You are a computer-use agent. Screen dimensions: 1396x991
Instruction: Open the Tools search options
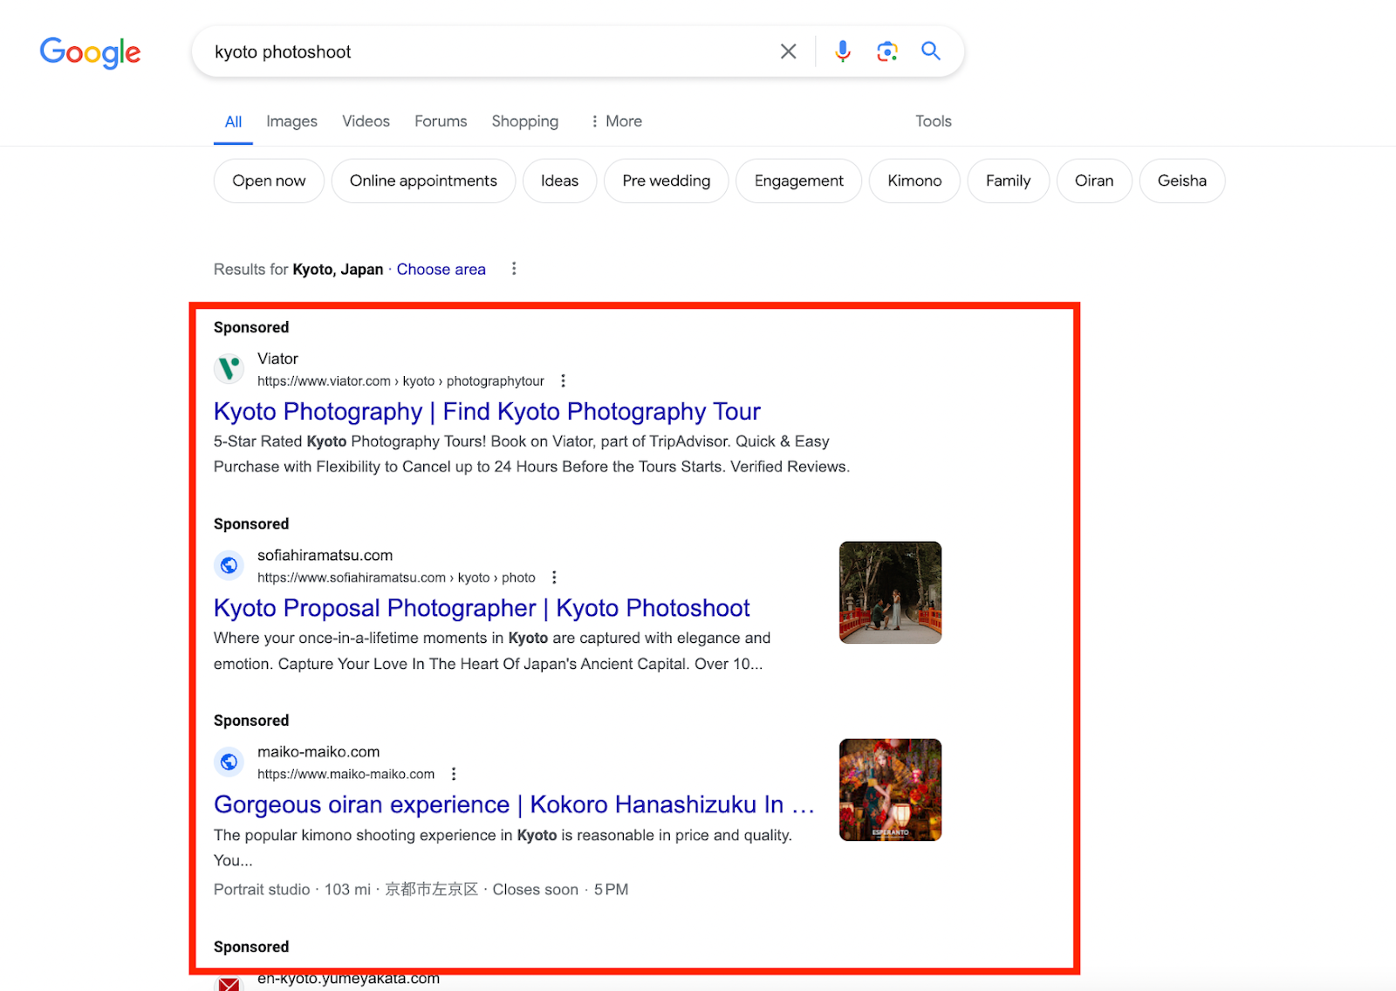coord(933,121)
